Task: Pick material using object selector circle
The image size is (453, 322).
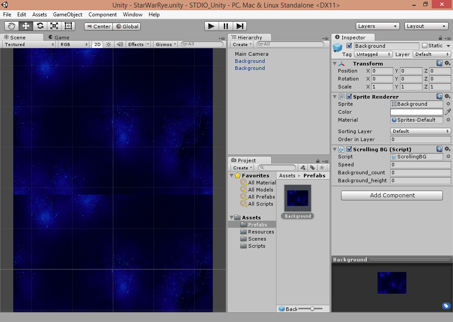Action: (x=448, y=120)
